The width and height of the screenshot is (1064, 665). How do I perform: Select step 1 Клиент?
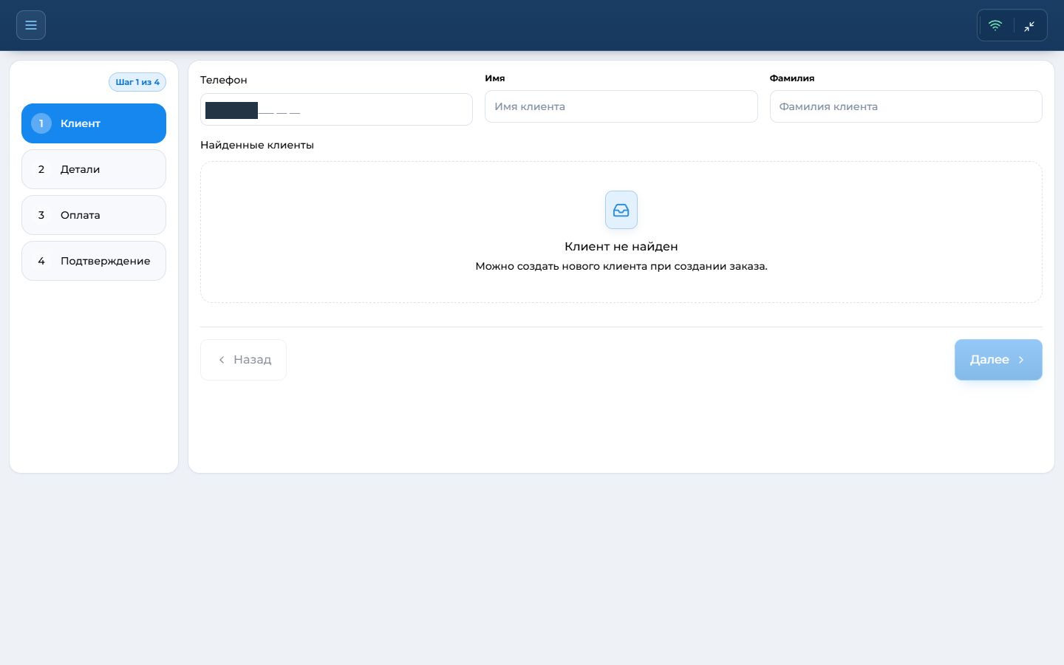(x=94, y=123)
